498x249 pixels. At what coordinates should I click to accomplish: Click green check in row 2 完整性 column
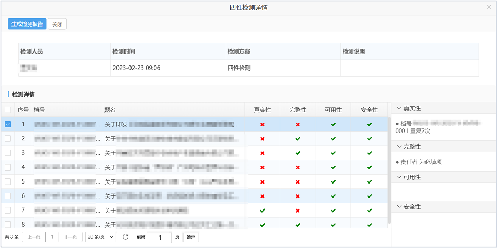(298, 139)
